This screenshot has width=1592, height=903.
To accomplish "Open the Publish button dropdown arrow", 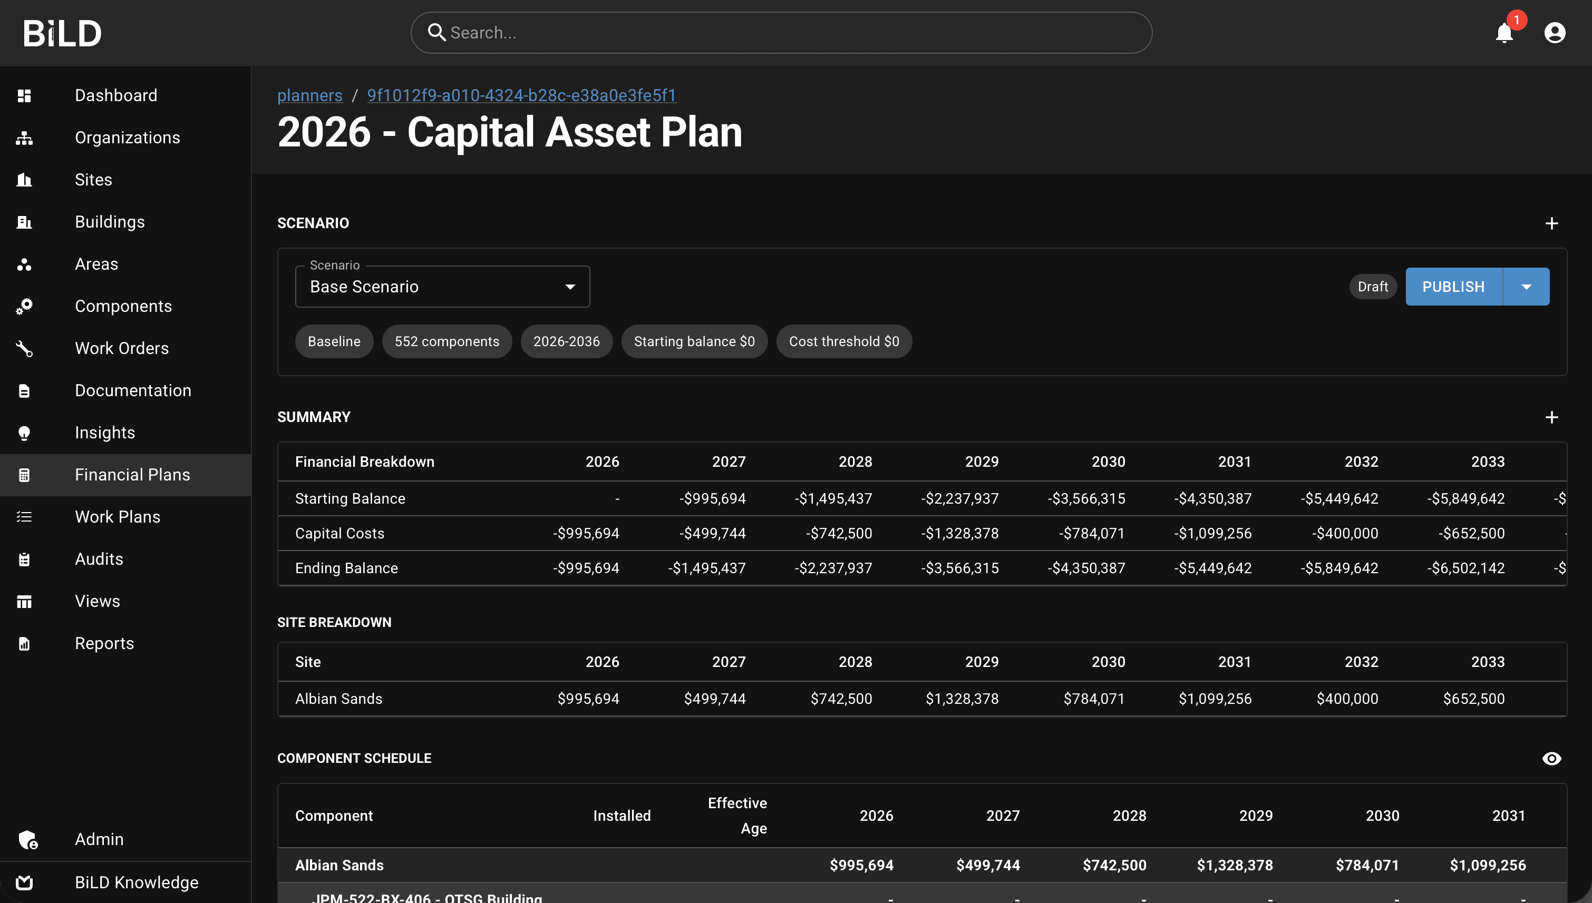I will pos(1526,287).
